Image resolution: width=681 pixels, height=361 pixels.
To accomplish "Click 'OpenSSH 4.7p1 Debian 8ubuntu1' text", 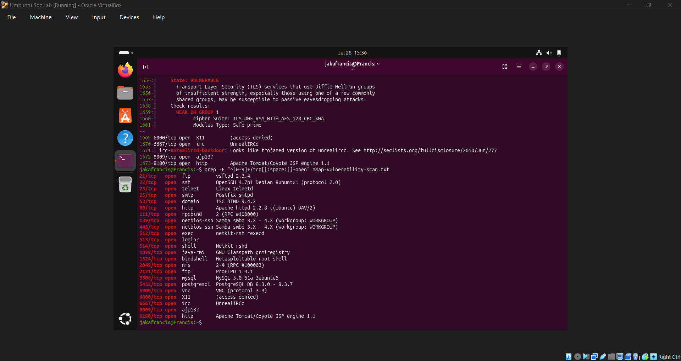I will tap(257, 182).
